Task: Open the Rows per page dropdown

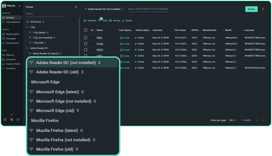Action: coord(232,120)
